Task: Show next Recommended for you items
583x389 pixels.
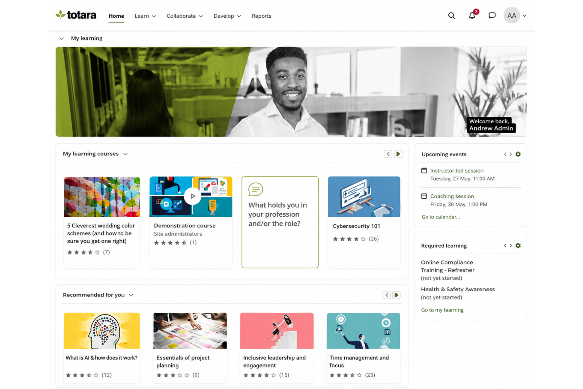Action: tap(397, 295)
